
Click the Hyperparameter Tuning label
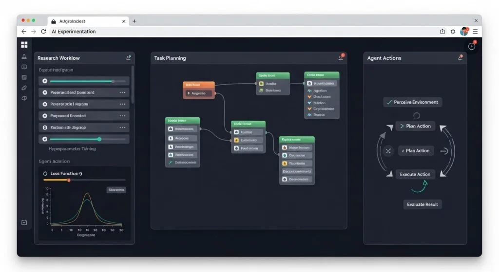point(72,149)
